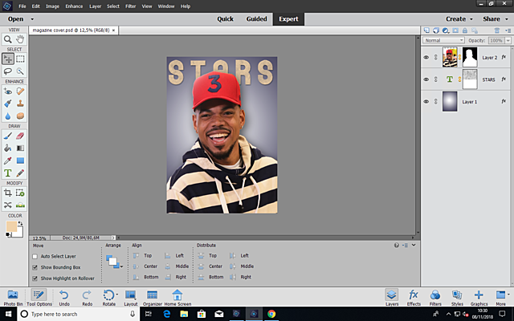Open the Layers panel options menu

508,30
